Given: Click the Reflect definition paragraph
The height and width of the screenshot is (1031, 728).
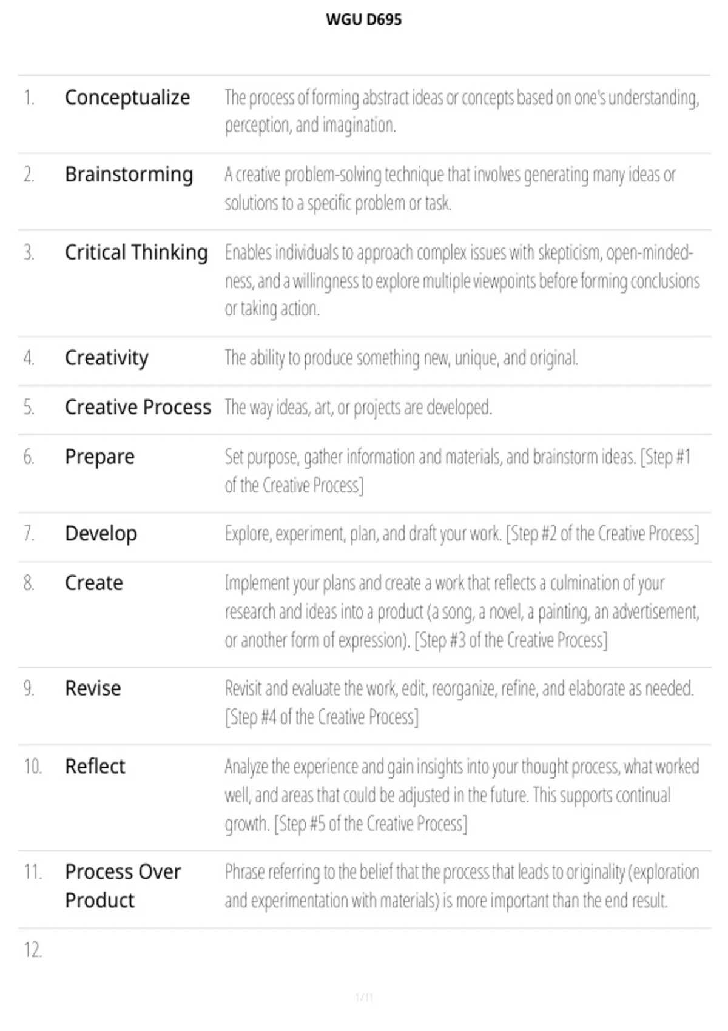Looking at the screenshot, I should (462, 795).
